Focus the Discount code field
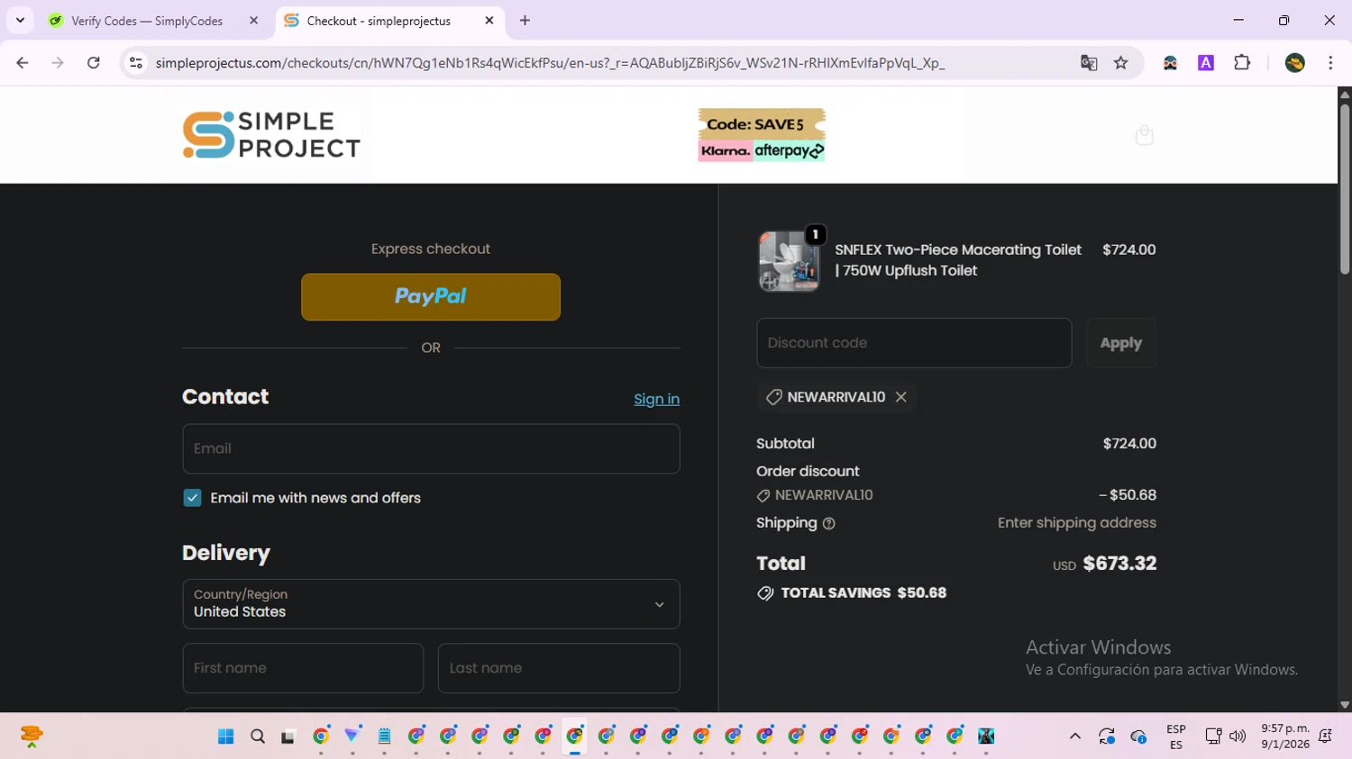This screenshot has width=1352, height=759. [x=914, y=343]
